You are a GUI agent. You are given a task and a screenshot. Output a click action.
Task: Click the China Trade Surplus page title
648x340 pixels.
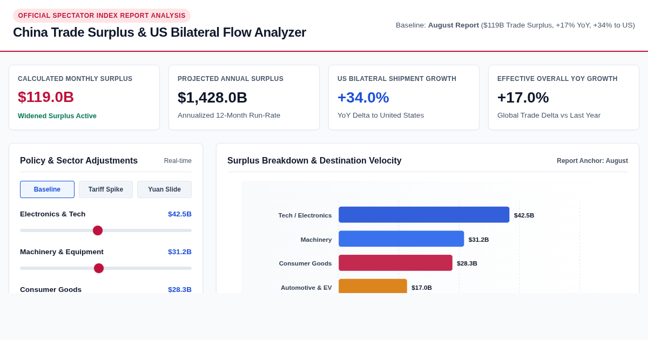point(159,32)
